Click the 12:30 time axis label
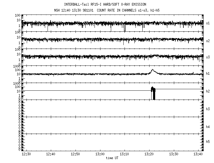 click(x=26, y=154)
